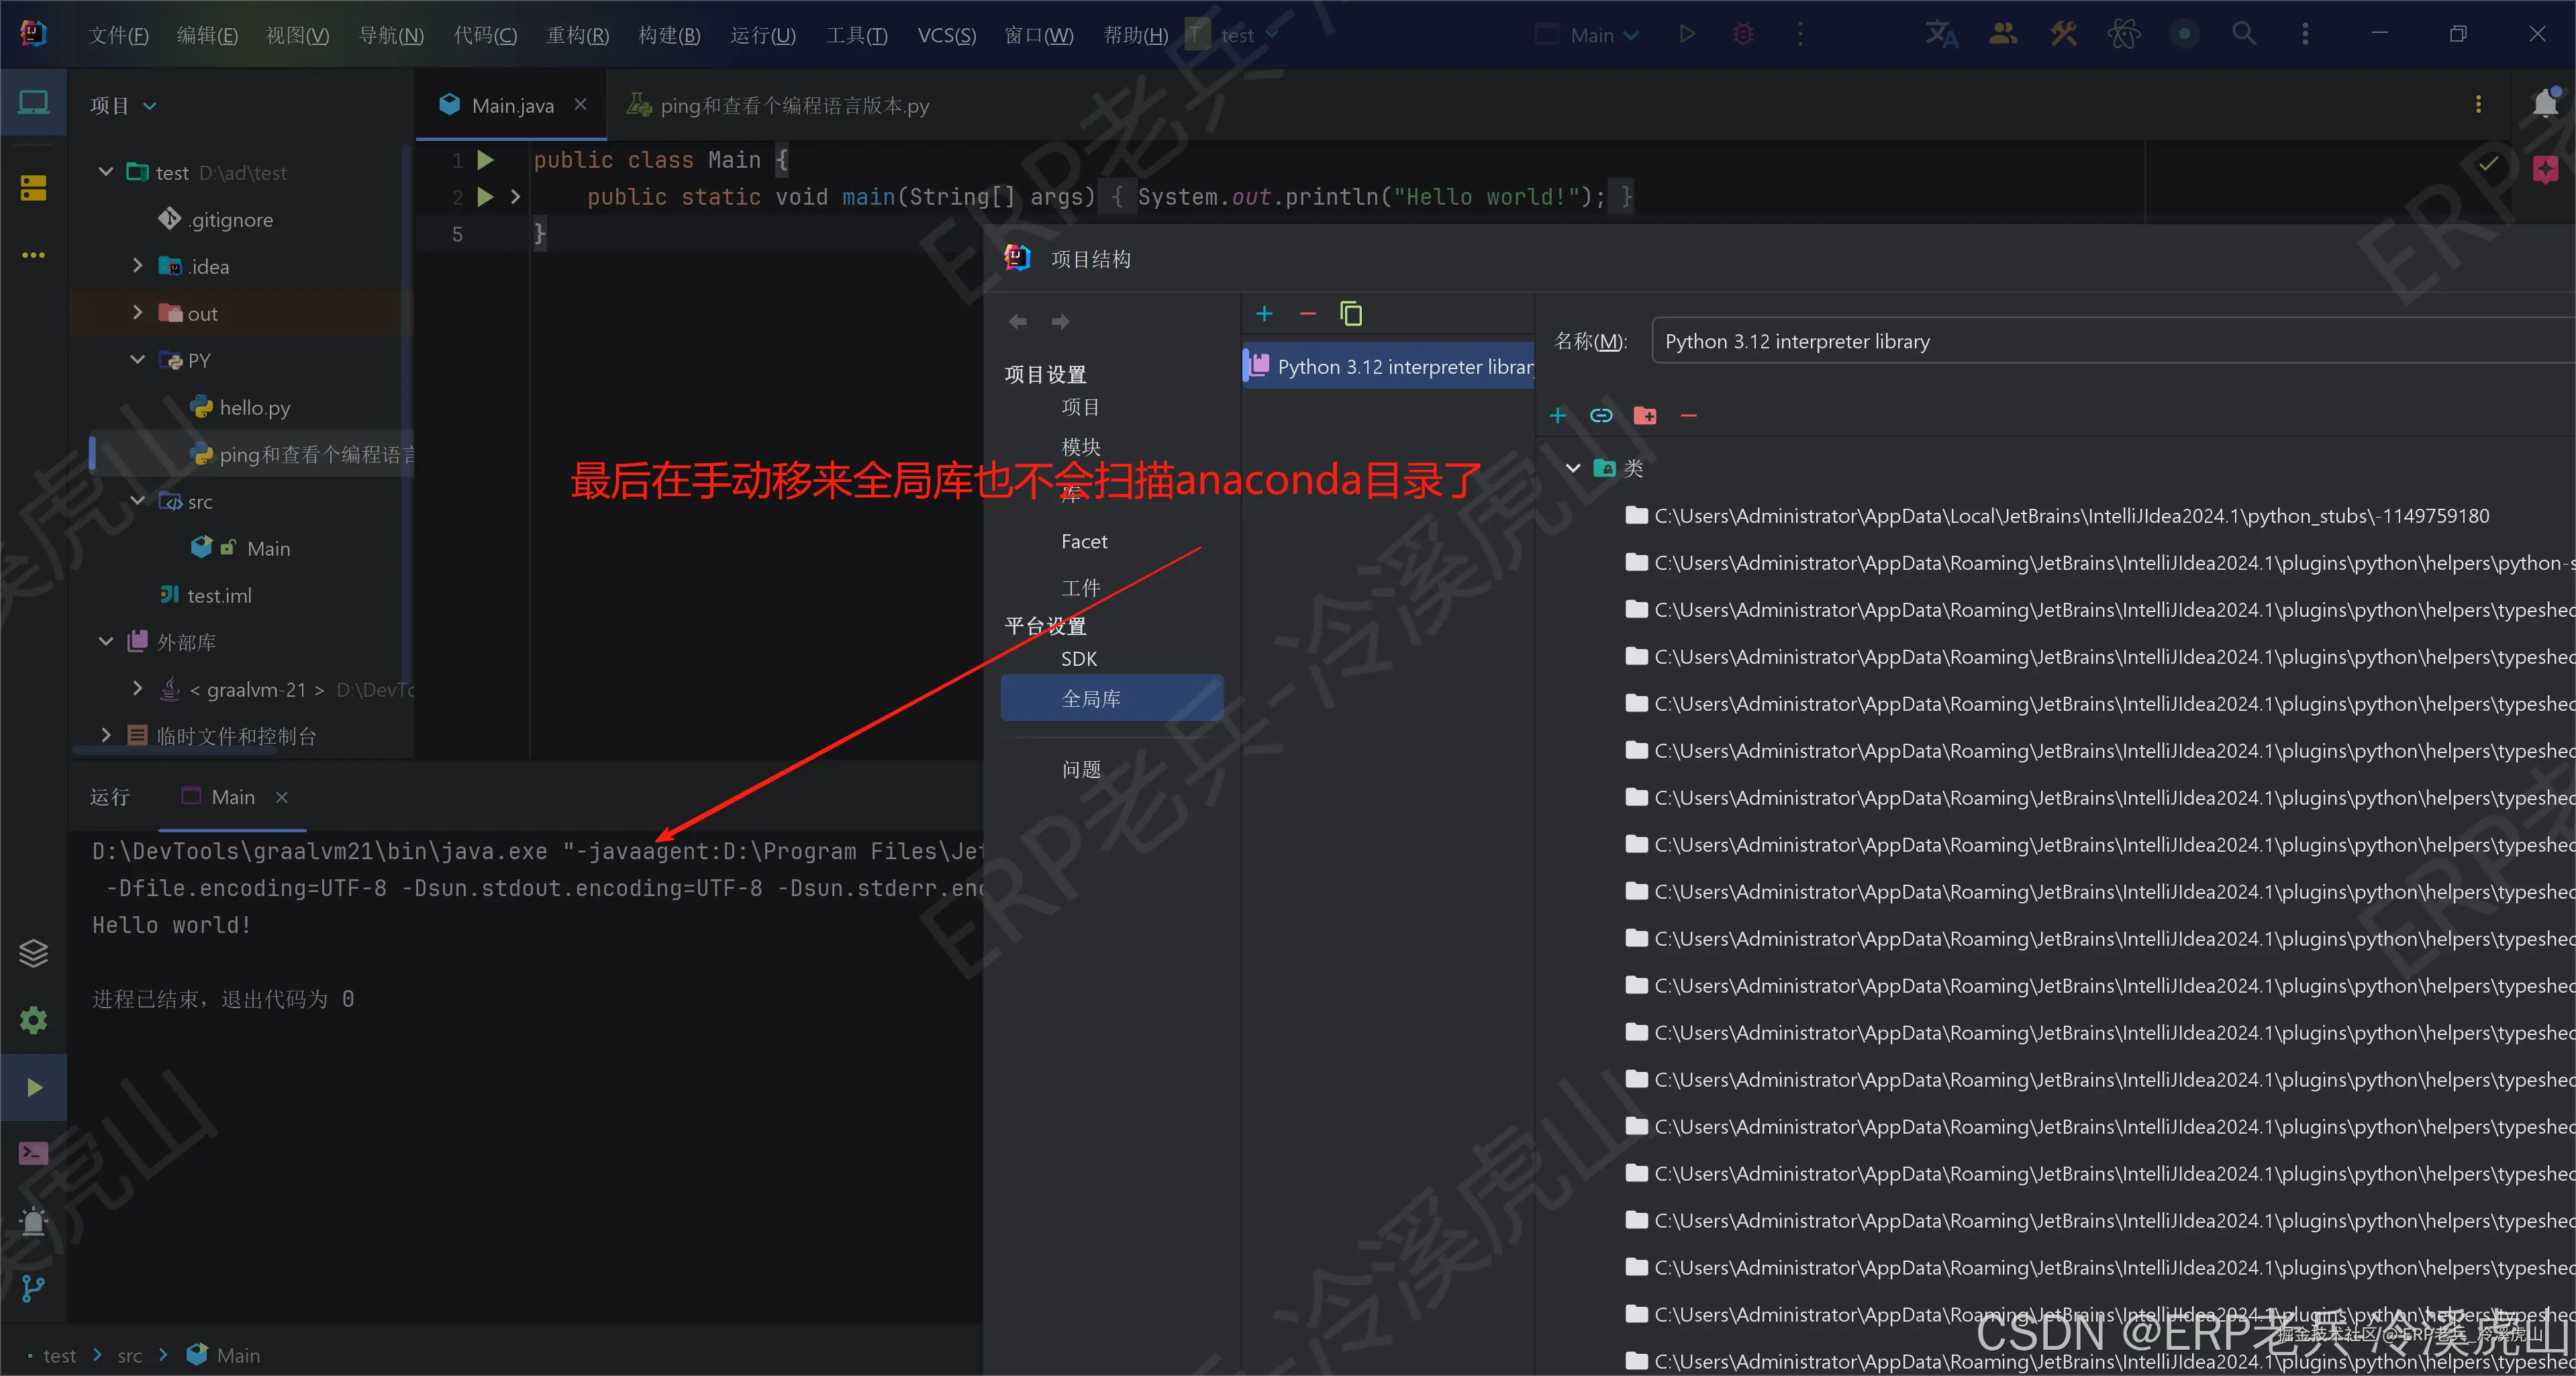Open the Structure tool window icon
Screen dimensions: 2576x1376
point(33,188)
